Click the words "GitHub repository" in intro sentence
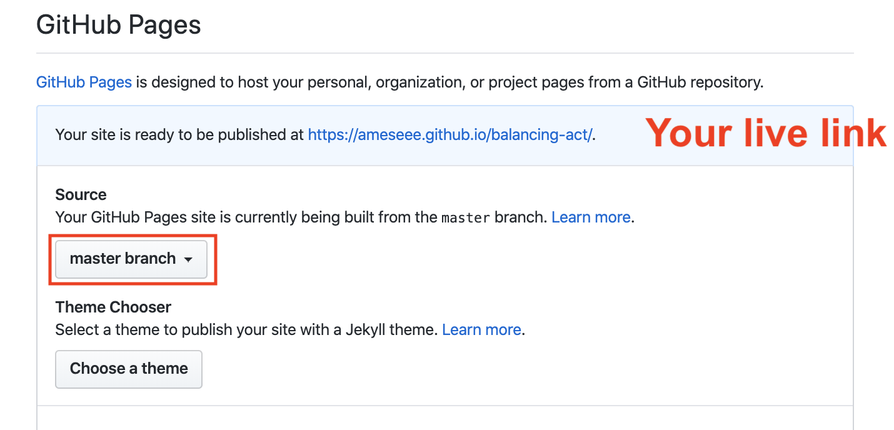Viewport: 894px width, 430px height. pyautogui.click(x=699, y=82)
